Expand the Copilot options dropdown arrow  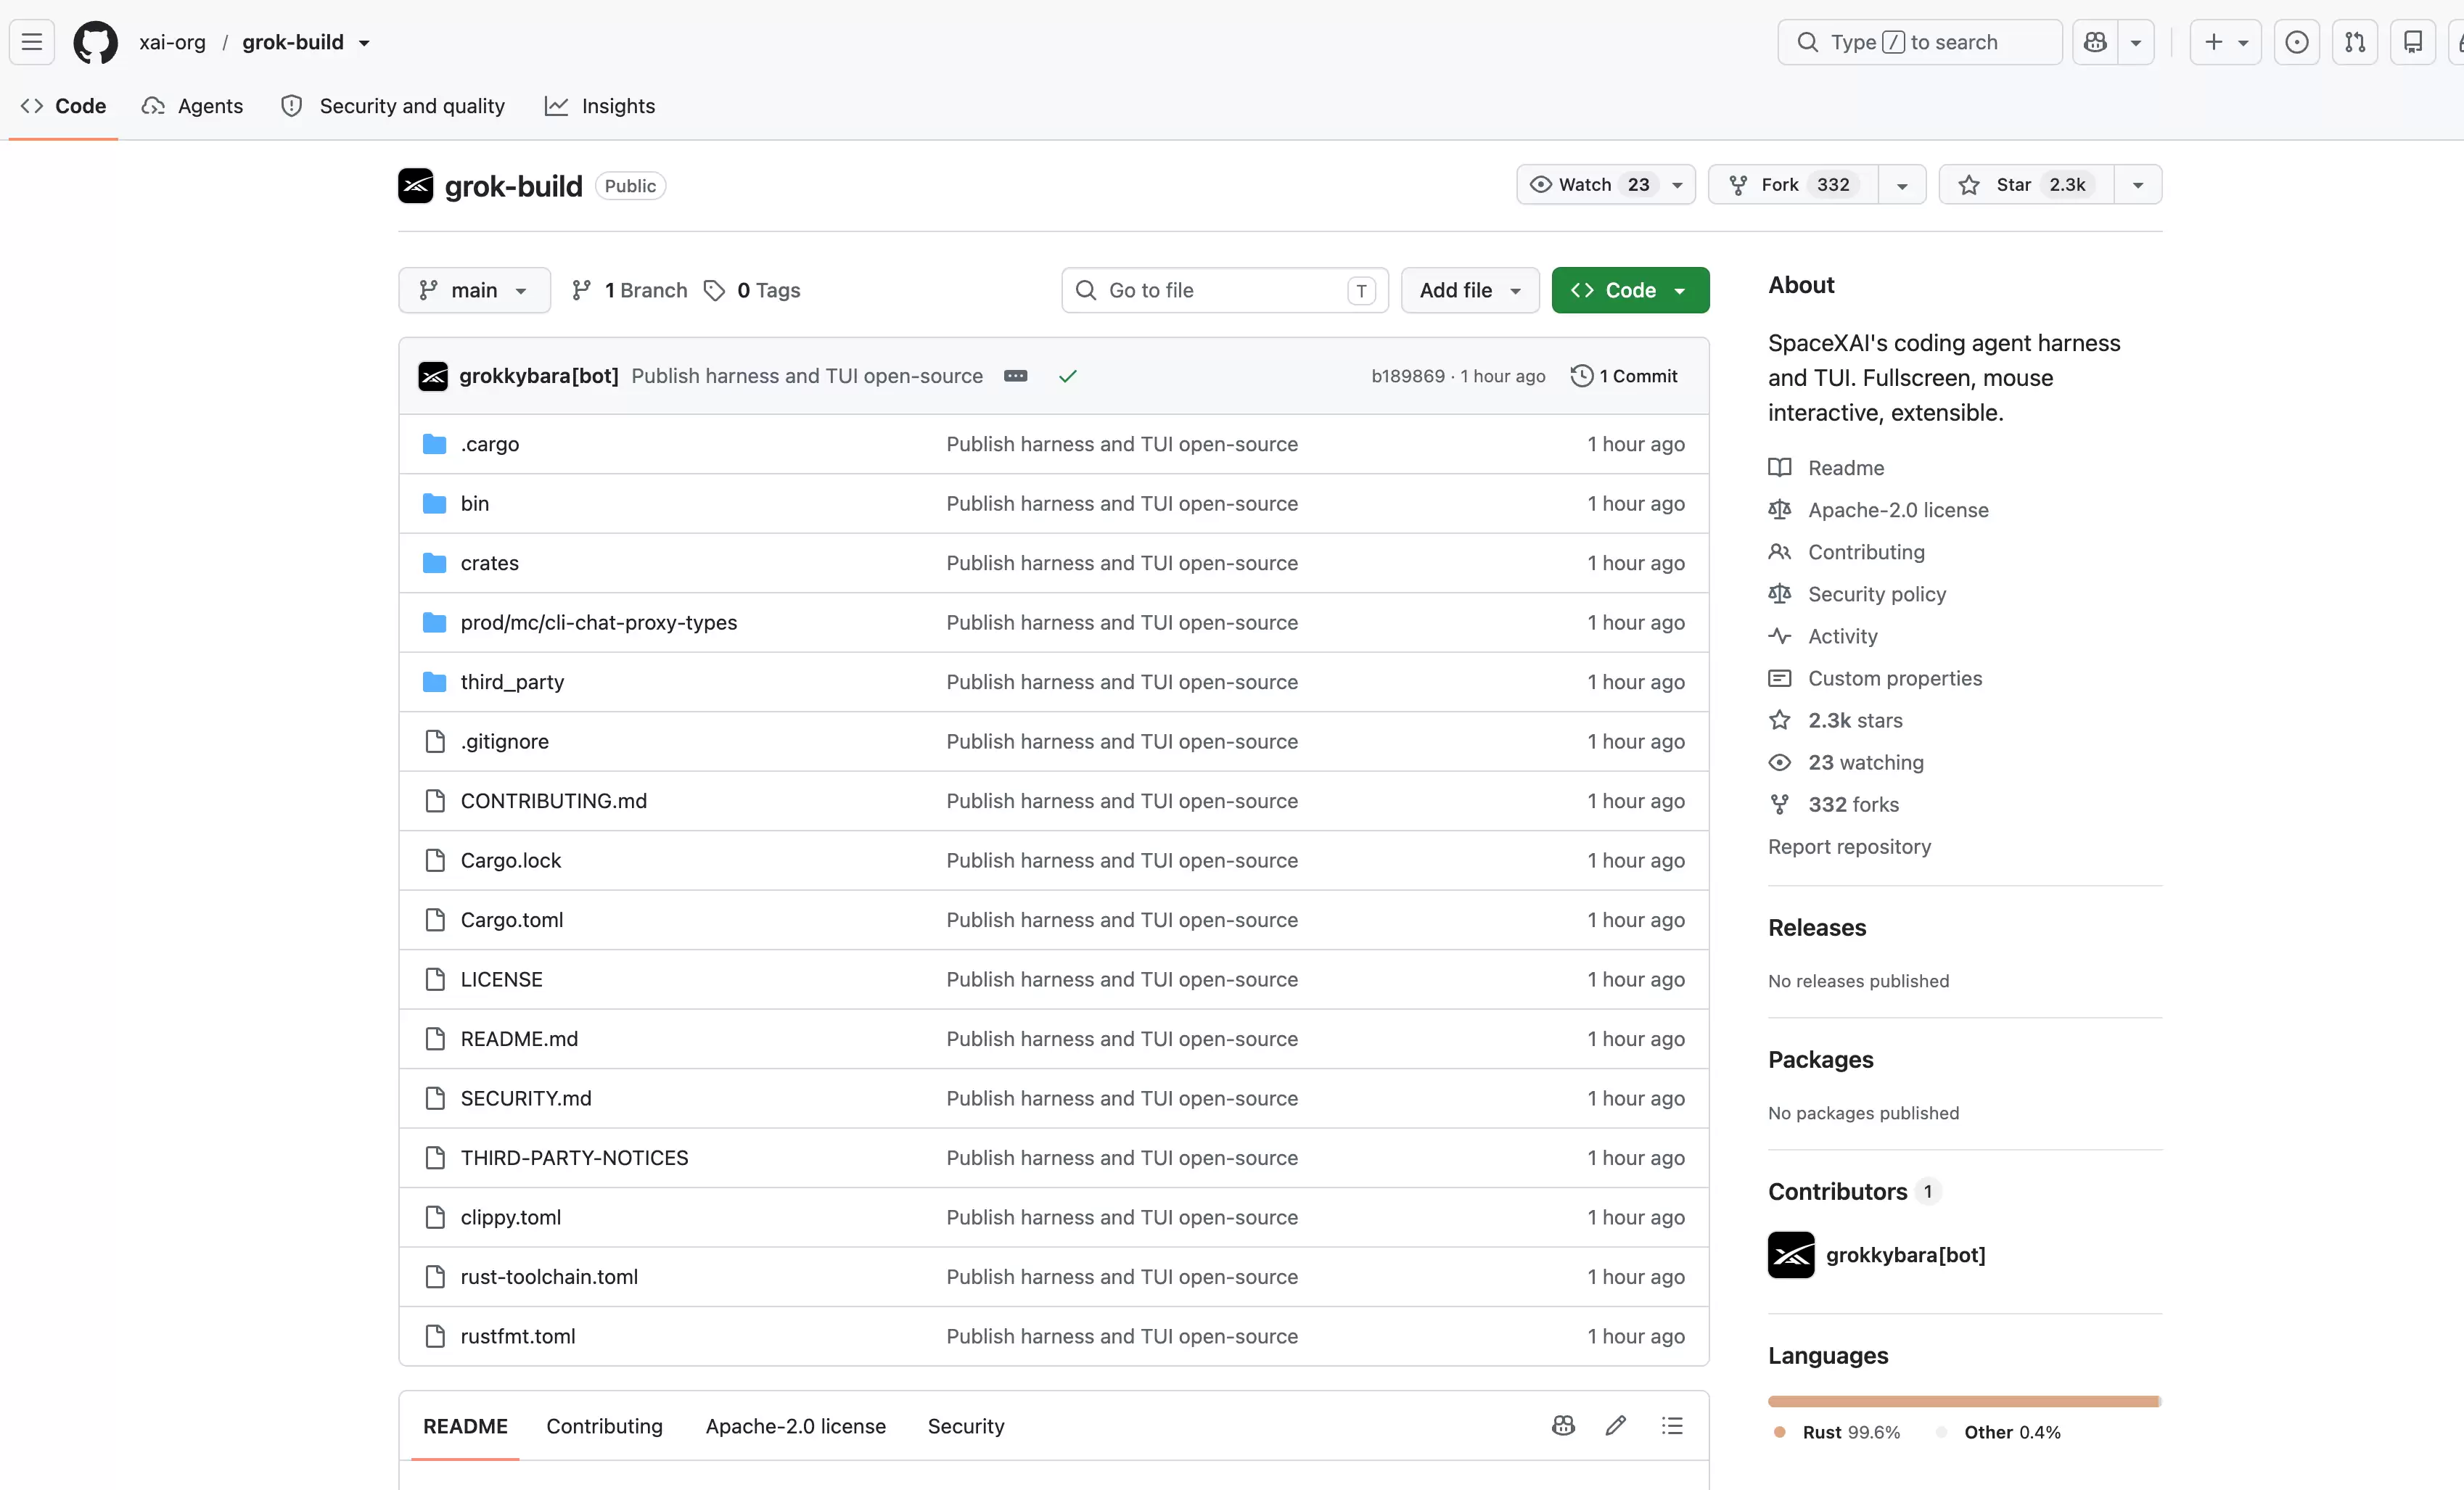coord(2135,42)
